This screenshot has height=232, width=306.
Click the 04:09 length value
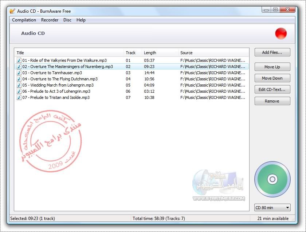149,85
